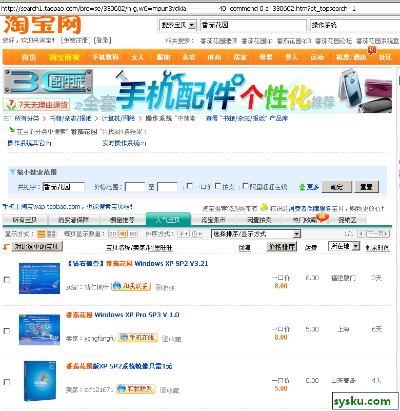Click 对比选中的宝贝 button
Image resolution: width=400 pixels, height=411 pixels.
click(37, 246)
